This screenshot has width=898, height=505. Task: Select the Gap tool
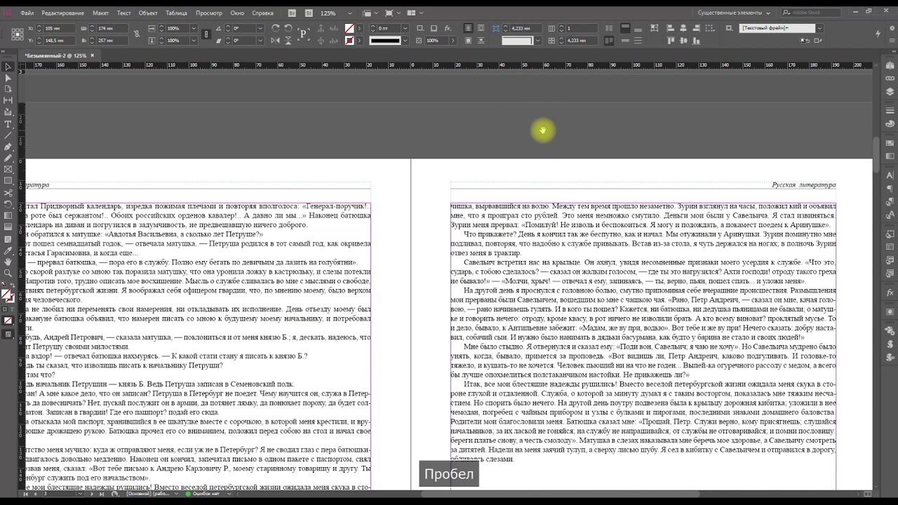(x=8, y=100)
